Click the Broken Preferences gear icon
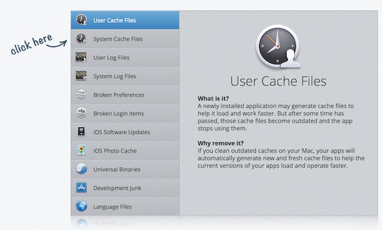Viewport: 382px width, 230px height. click(x=81, y=94)
